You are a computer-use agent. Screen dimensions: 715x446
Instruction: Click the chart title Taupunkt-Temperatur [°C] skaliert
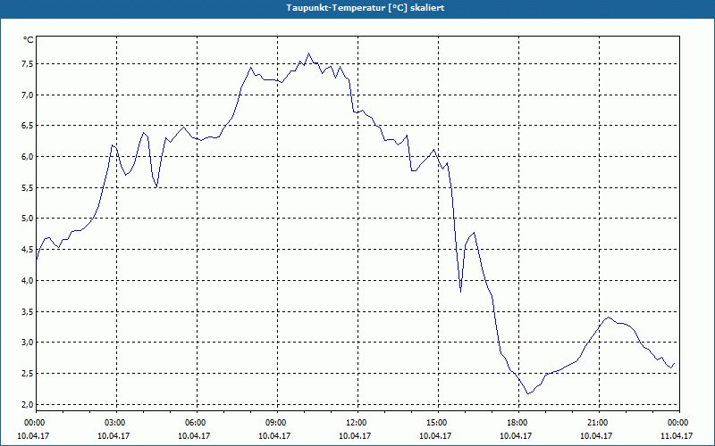click(x=366, y=8)
